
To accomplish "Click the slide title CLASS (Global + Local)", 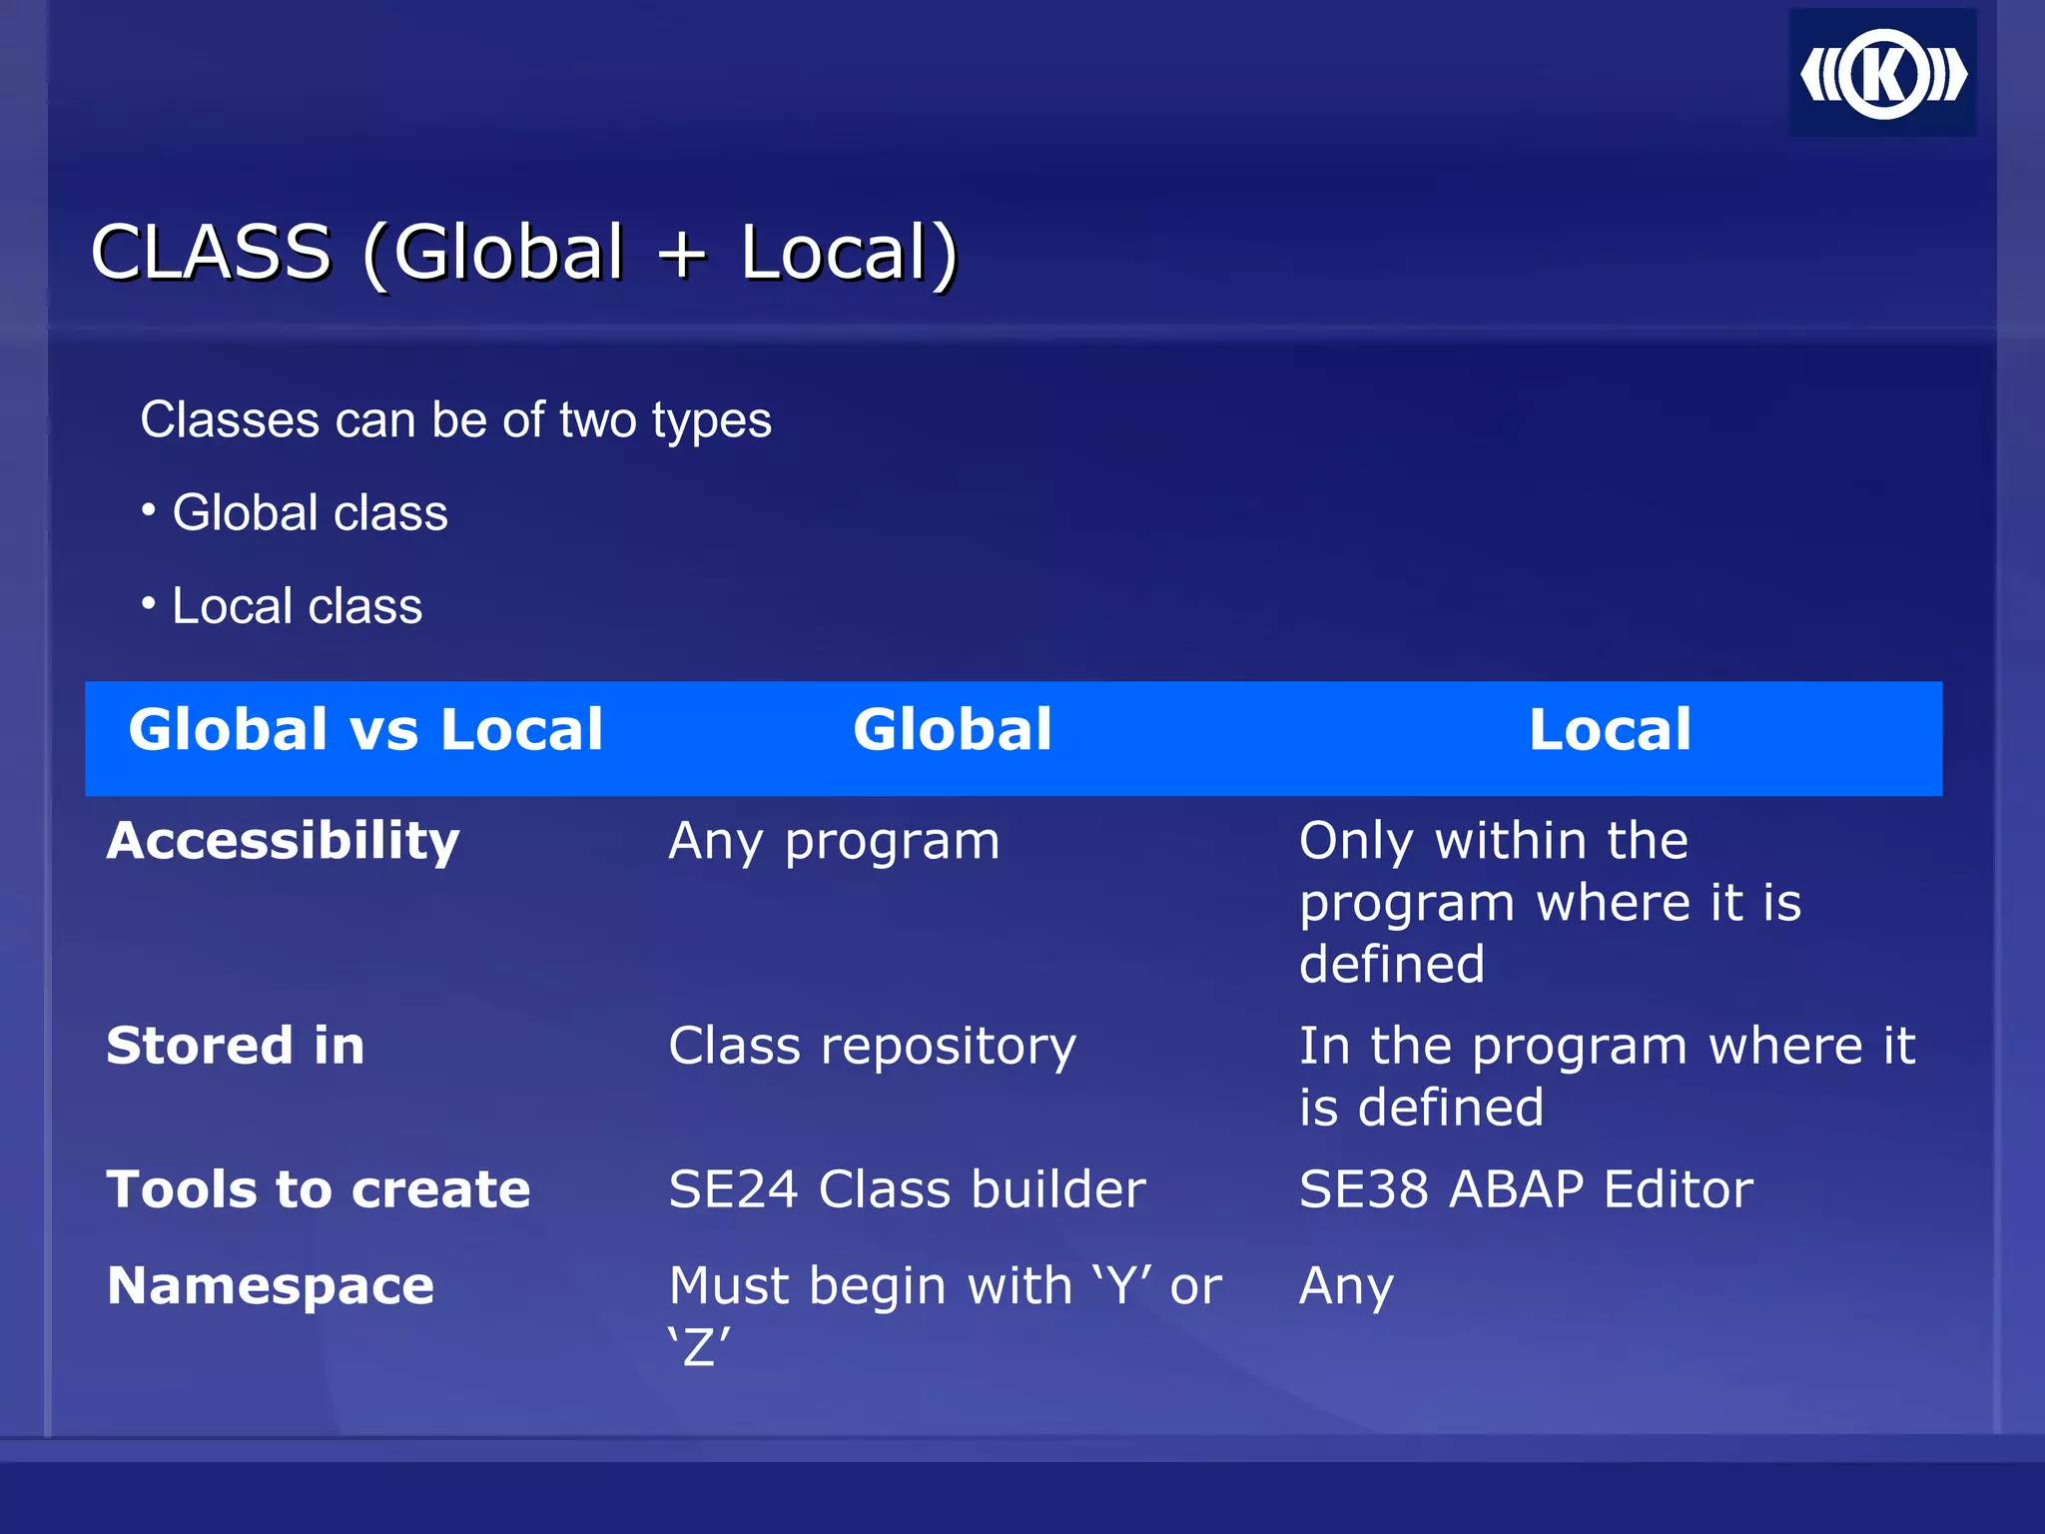I will click(x=524, y=252).
